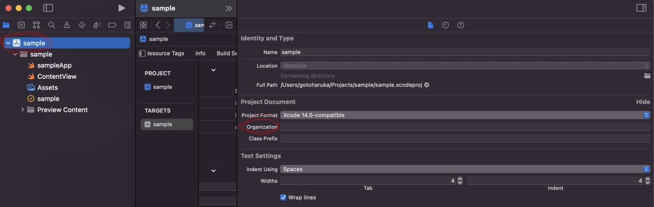Edit the Tab width value

(368, 181)
